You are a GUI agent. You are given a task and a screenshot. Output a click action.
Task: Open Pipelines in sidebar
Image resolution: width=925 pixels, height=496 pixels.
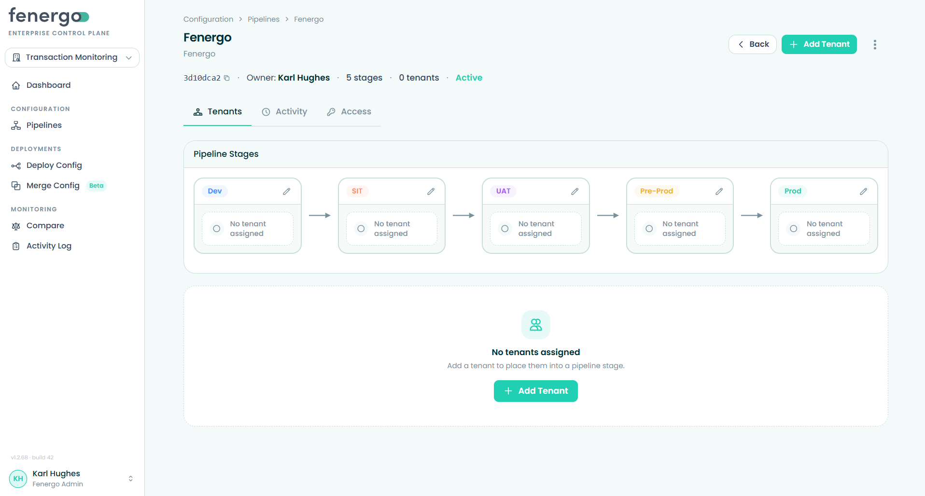coord(44,125)
